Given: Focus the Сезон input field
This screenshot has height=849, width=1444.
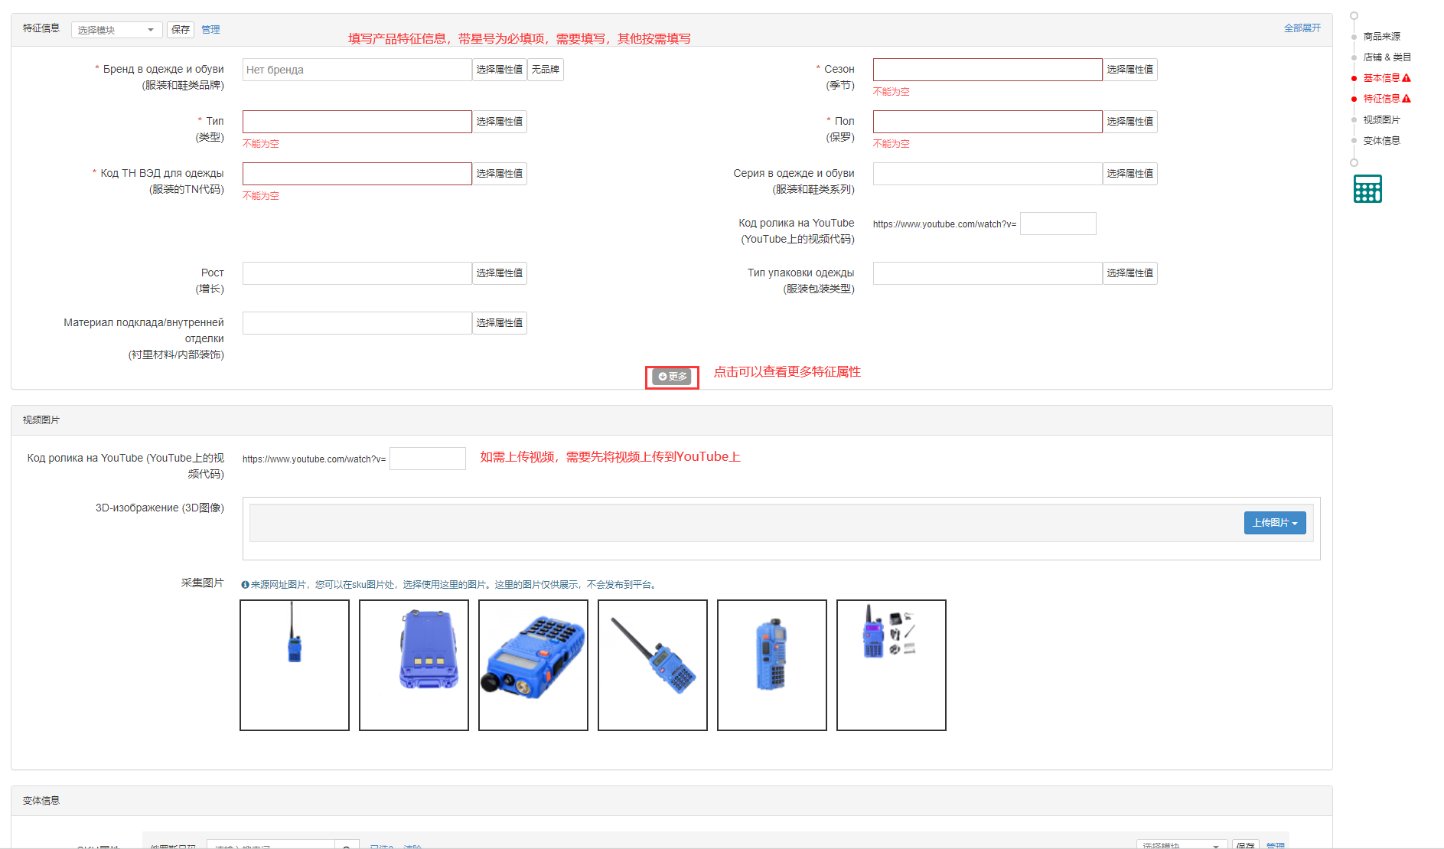Looking at the screenshot, I should point(987,70).
